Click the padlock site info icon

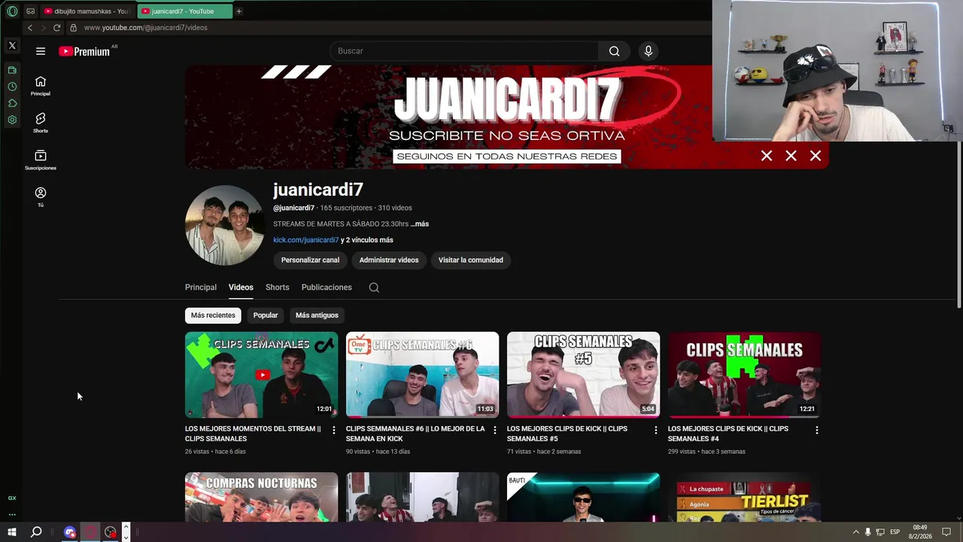(73, 28)
